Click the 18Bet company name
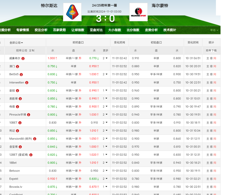 [x=13, y=163]
